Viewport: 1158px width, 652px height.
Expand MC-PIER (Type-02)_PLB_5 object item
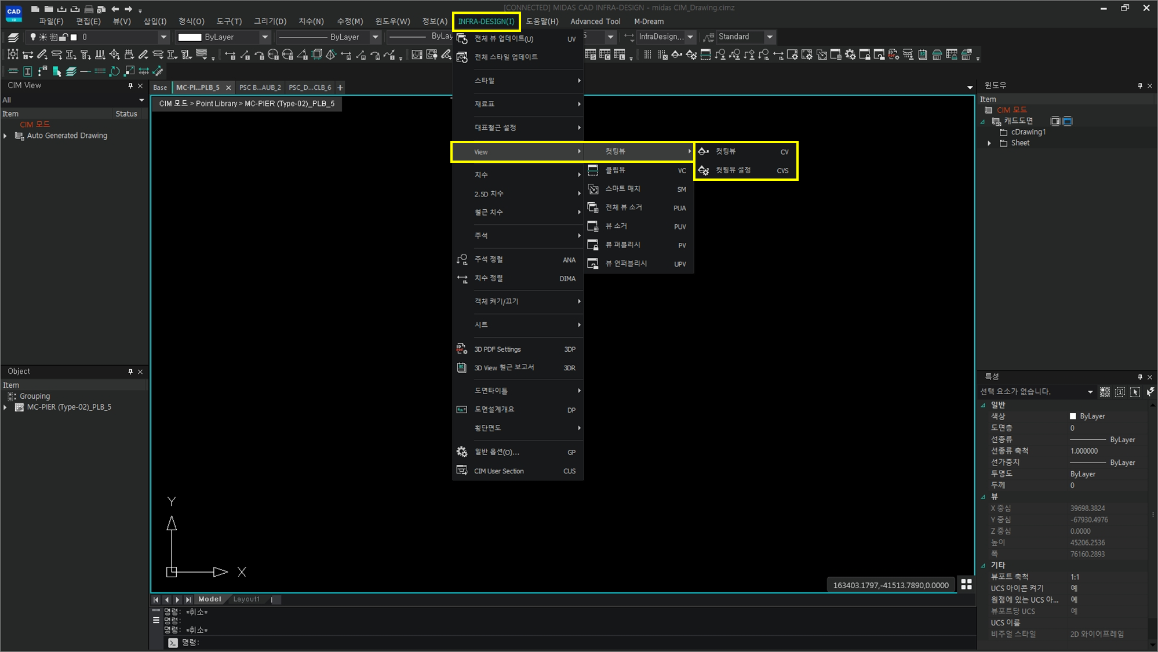point(5,407)
